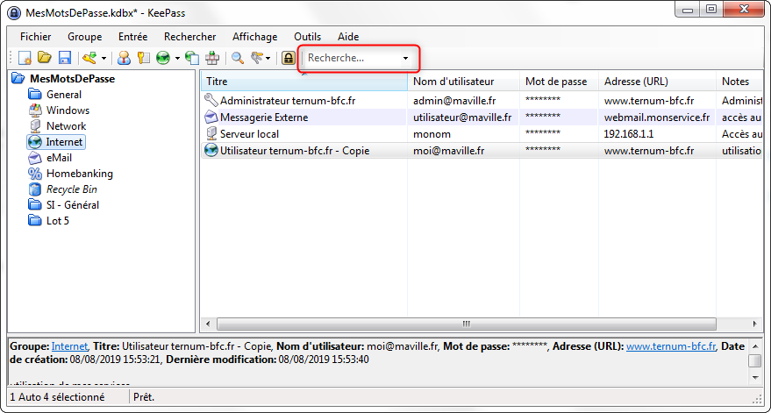Open the Outils menu

coord(307,37)
